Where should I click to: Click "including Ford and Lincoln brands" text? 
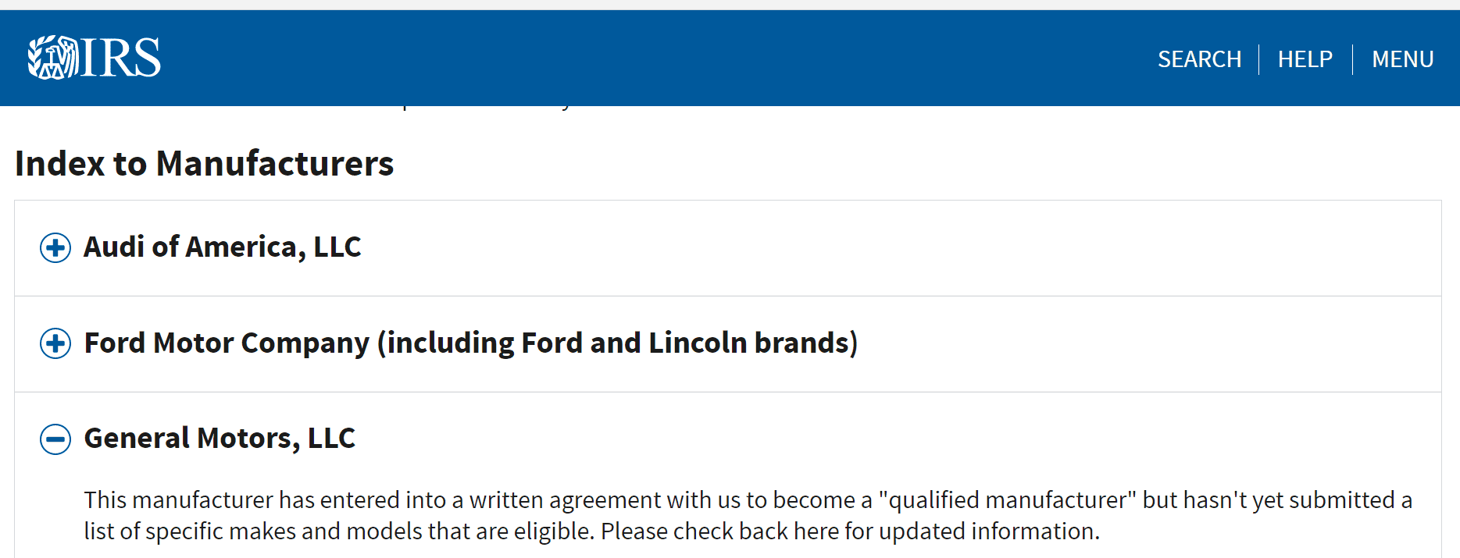click(x=617, y=343)
